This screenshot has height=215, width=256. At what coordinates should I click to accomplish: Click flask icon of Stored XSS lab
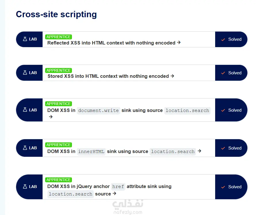(25, 73)
